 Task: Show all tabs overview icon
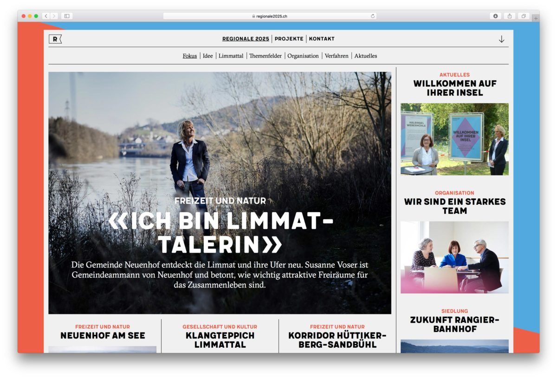pyautogui.click(x=523, y=16)
